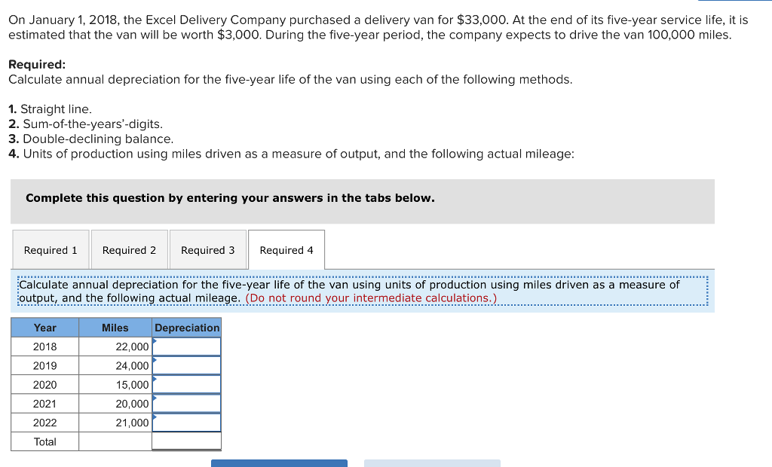
Task: Click the hint marker on 2019 depreciation cell
Action: click(155, 361)
